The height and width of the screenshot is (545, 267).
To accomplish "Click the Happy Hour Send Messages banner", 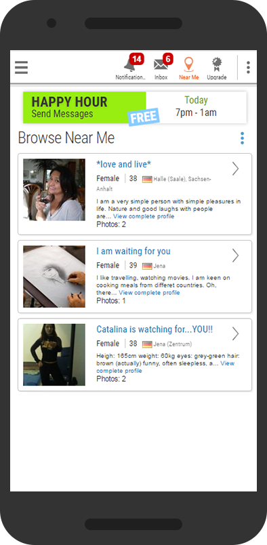I will point(135,107).
